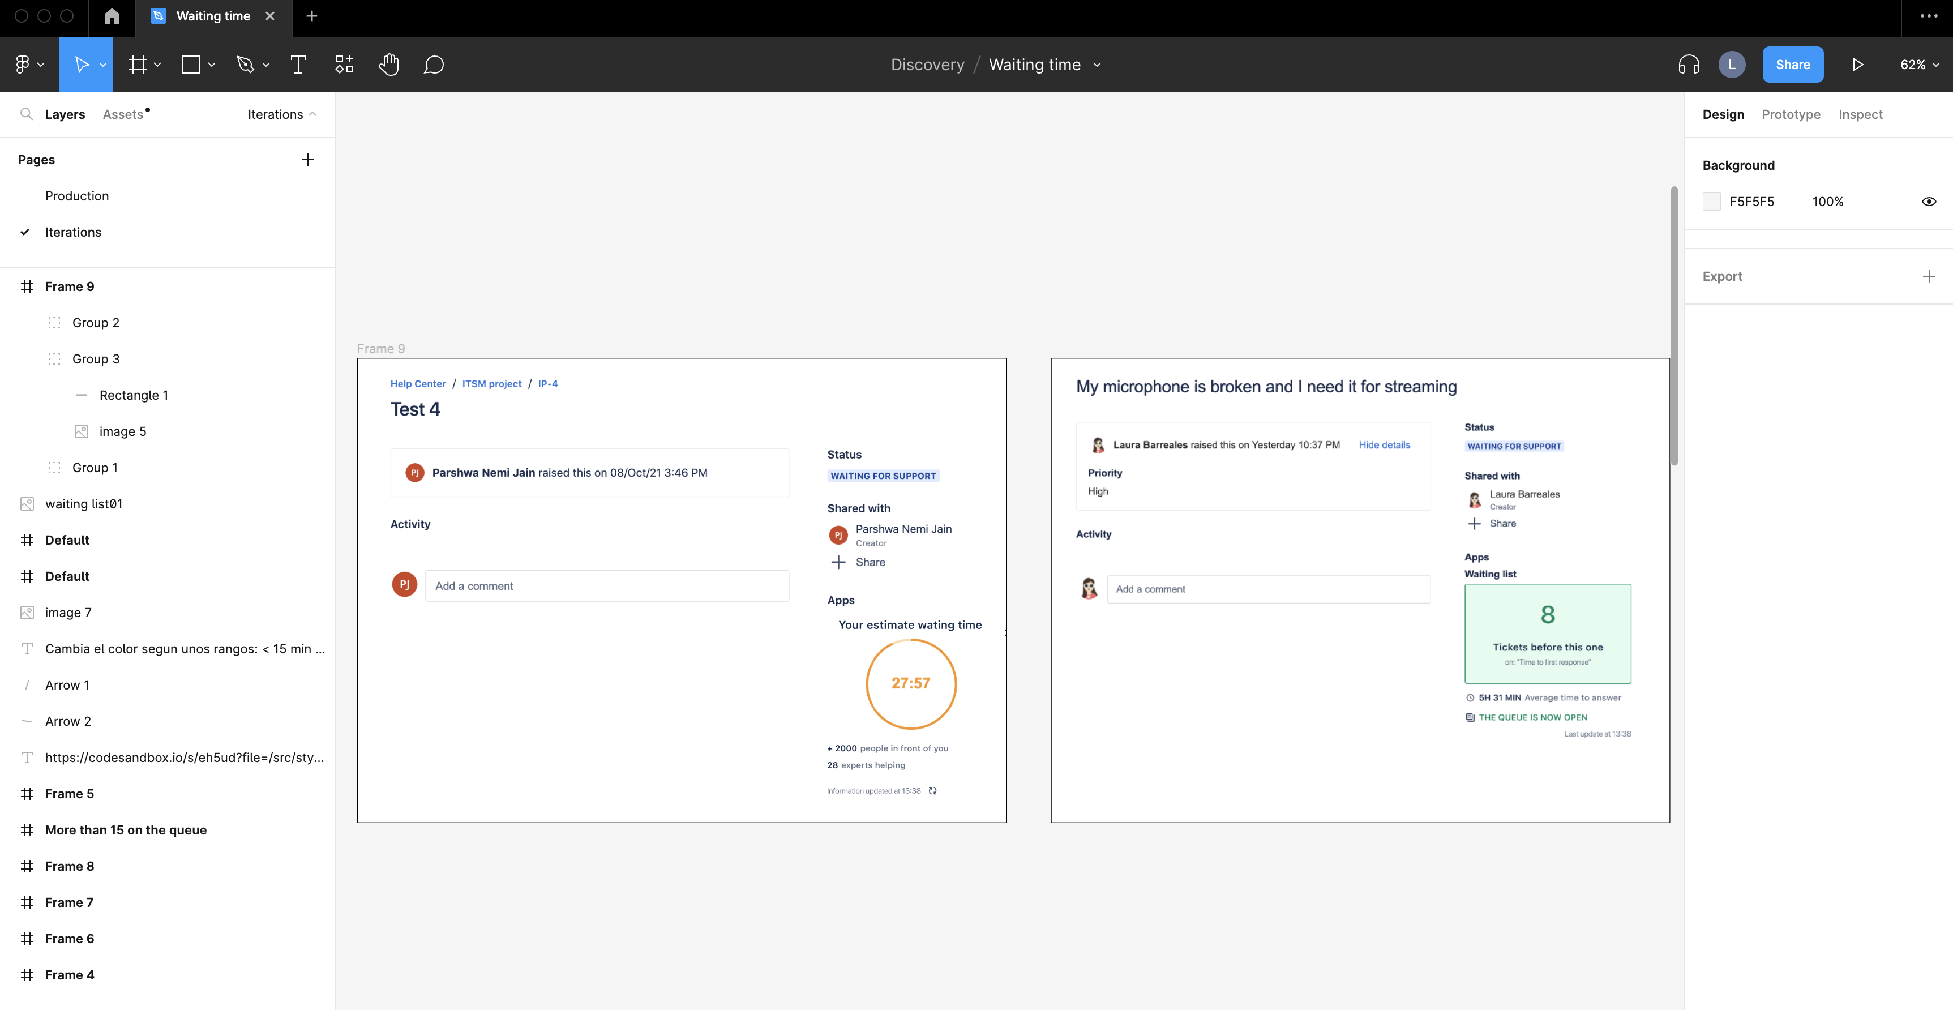The image size is (1953, 1010).
Task: Click the 100% background opacity value
Action: (1828, 201)
